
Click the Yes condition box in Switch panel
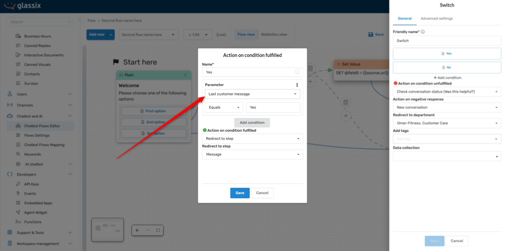[447, 54]
